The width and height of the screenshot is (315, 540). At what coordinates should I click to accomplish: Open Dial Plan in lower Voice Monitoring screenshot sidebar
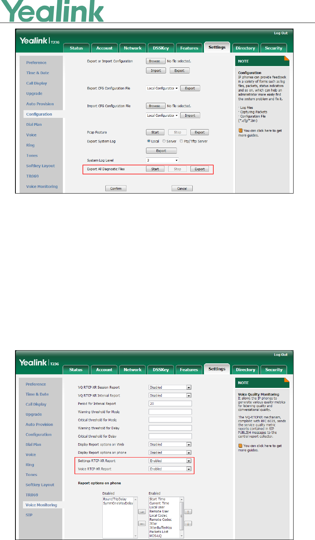pos(33,444)
